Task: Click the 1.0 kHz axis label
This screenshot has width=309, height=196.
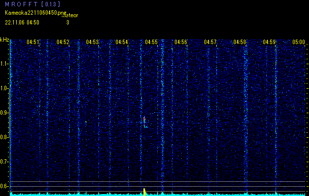Action: click(x=4, y=88)
